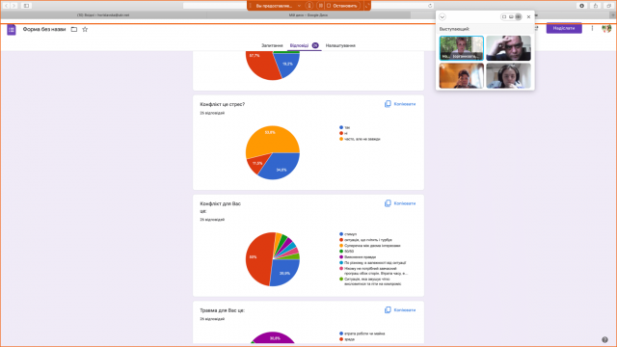Select the woman with headphones thumbnail
617x347 pixels.
pos(508,75)
